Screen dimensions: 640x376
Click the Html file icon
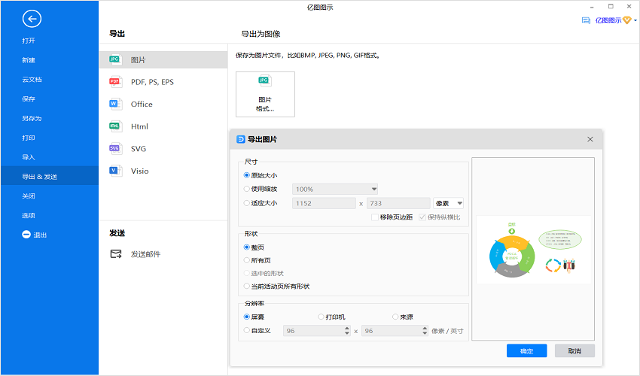pos(115,126)
